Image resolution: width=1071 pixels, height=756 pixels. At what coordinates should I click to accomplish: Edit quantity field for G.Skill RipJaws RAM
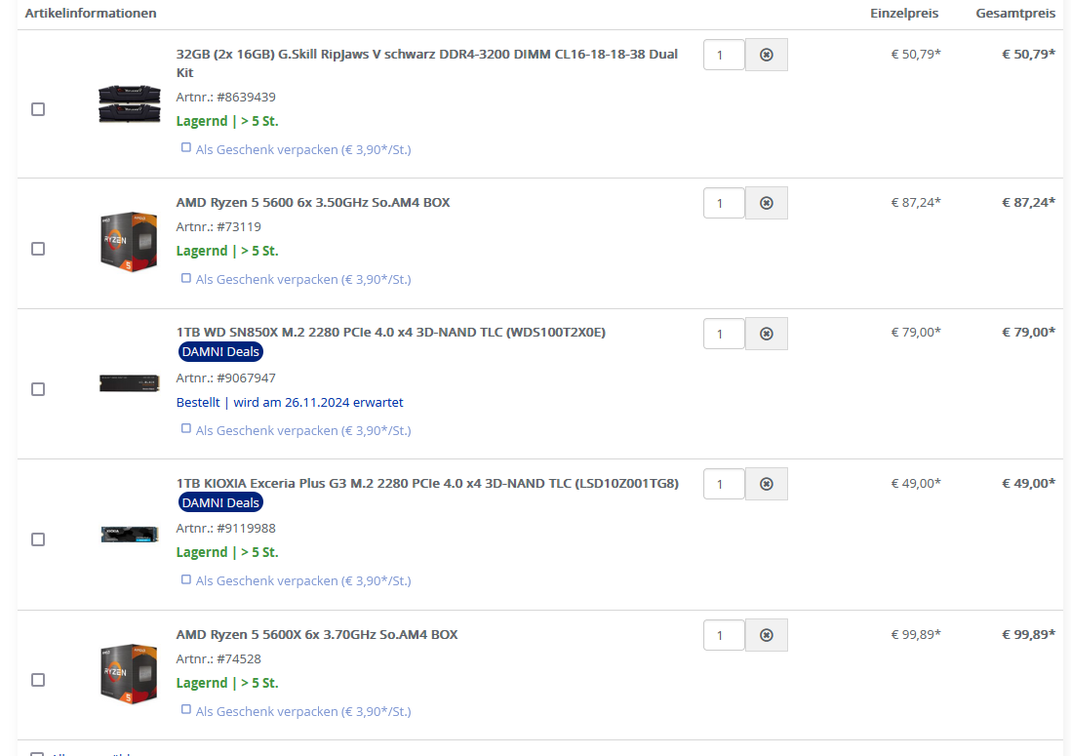click(x=724, y=55)
